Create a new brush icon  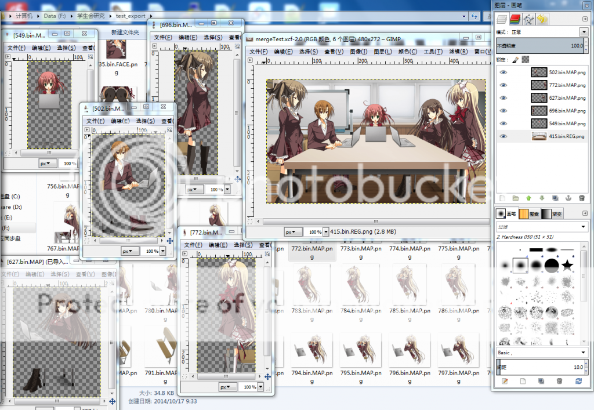tap(523, 381)
